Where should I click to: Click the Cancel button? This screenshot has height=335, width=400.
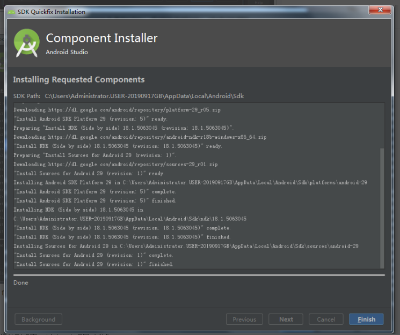tap(326, 319)
